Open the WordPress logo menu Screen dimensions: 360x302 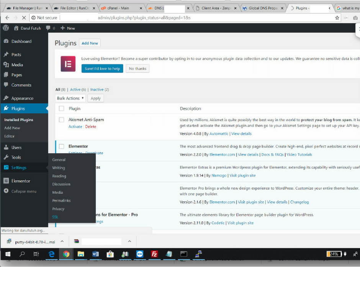pos(6,28)
